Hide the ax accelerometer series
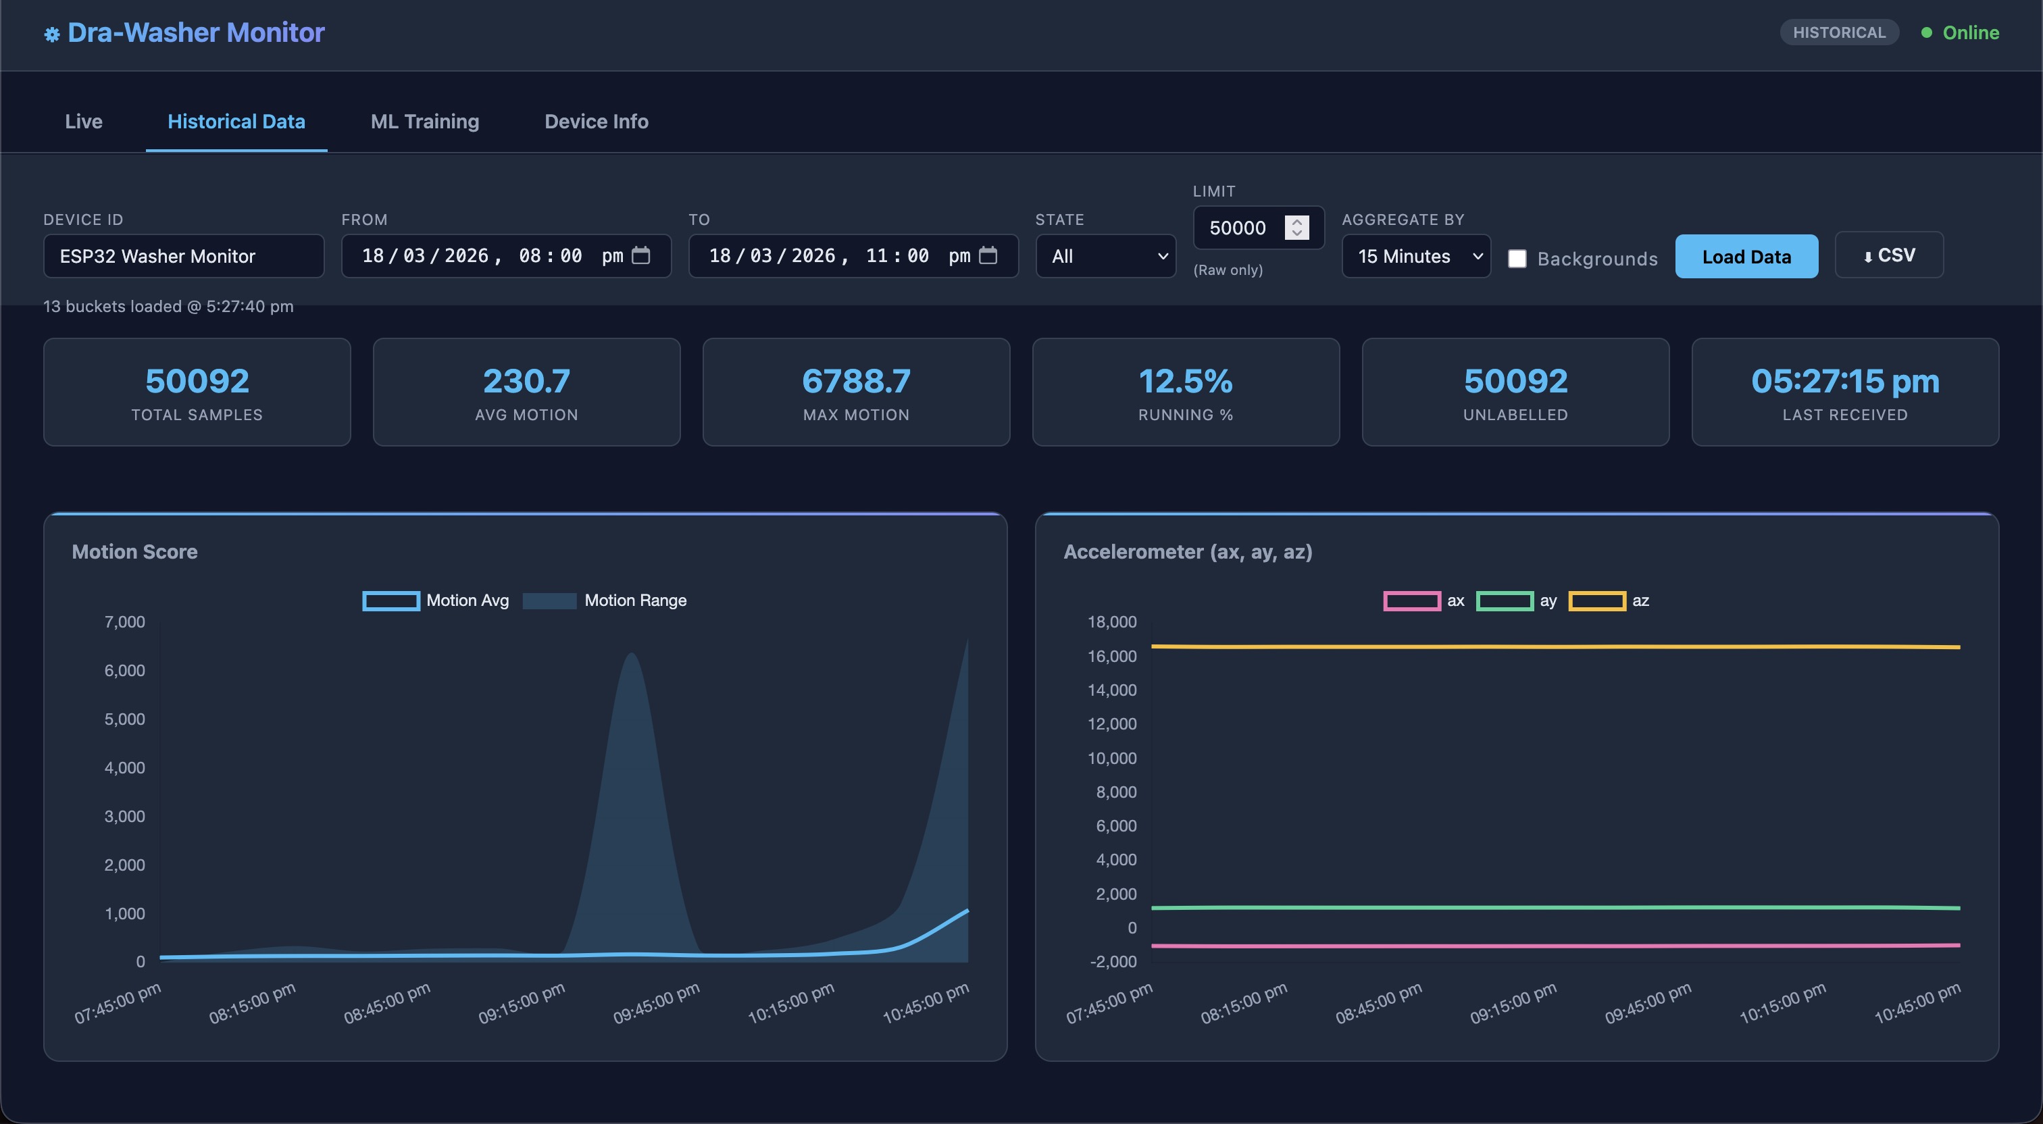Viewport: 2043px width, 1124px height. pyautogui.click(x=1412, y=601)
